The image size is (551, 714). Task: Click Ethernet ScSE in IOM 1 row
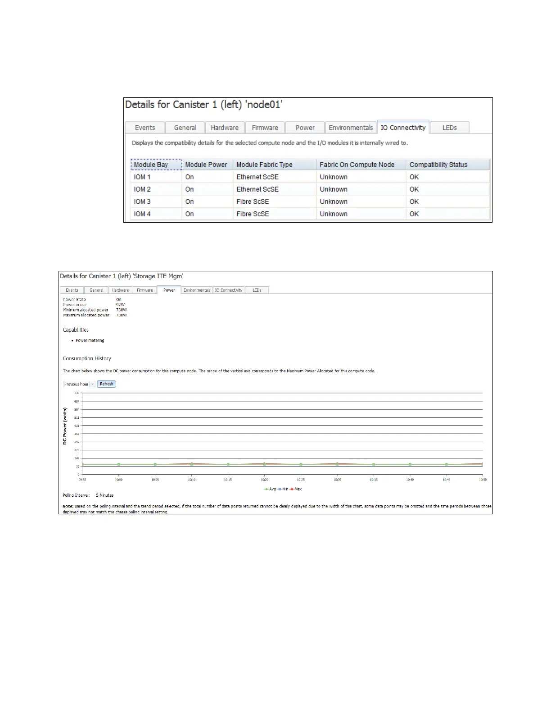pyautogui.click(x=257, y=177)
